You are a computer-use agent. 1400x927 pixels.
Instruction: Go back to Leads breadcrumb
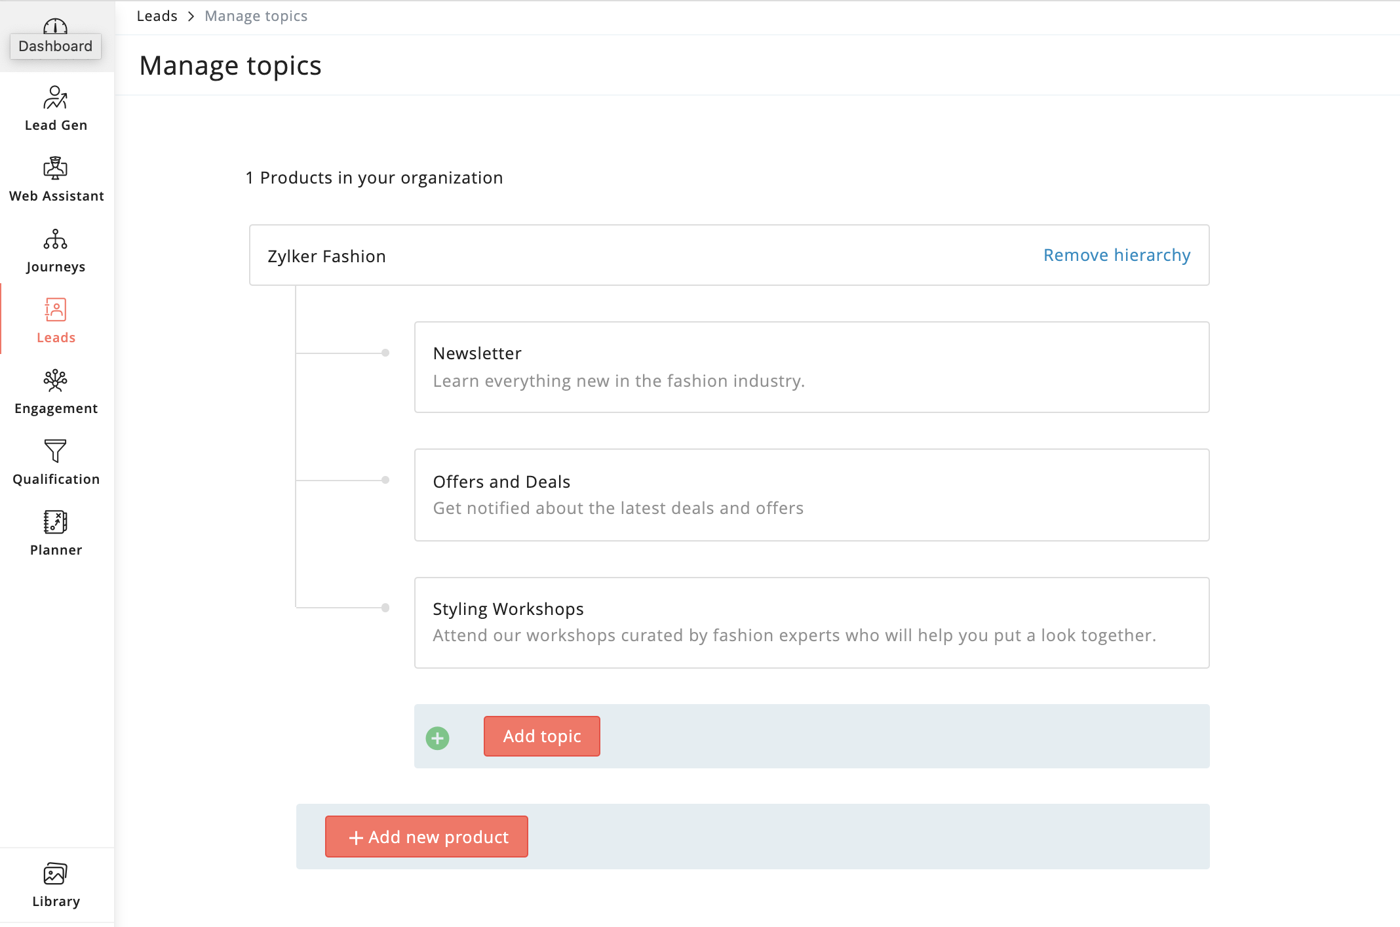pyautogui.click(x=157, y=16)
